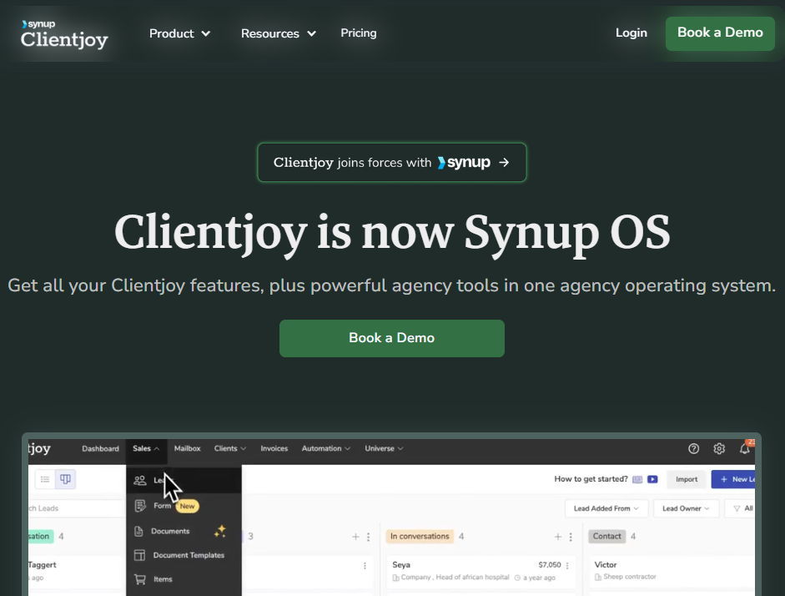
Task: Select the kanban board view icon
Action: click(65, 479)
